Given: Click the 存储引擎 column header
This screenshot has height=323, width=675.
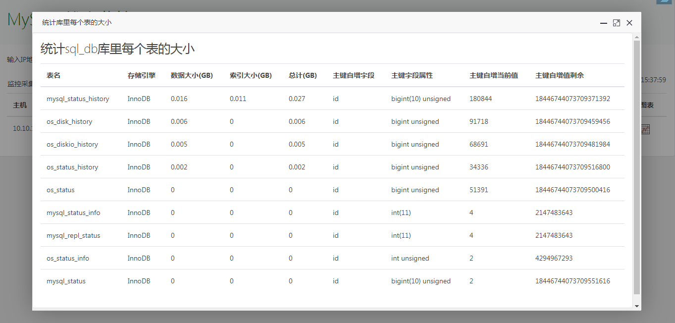Looking at the screenshot, I should [142, 76].
